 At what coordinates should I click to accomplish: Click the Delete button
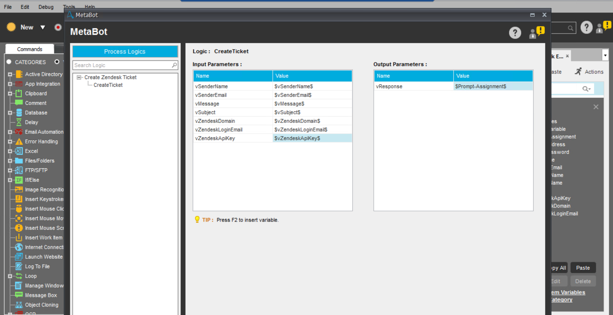point(583,281)
